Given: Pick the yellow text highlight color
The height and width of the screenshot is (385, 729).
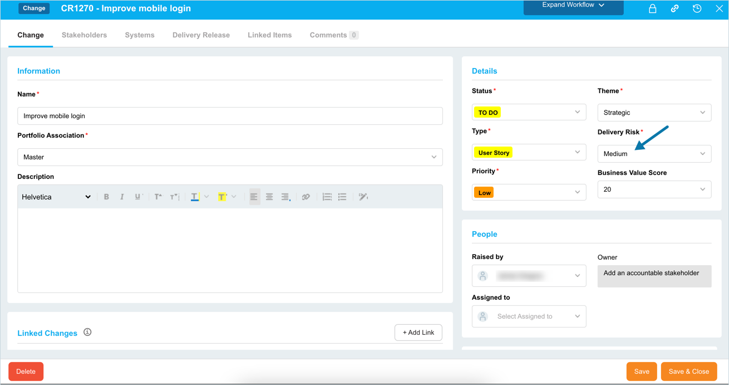Looking at the screenshot, I should [x=222, y=197].
